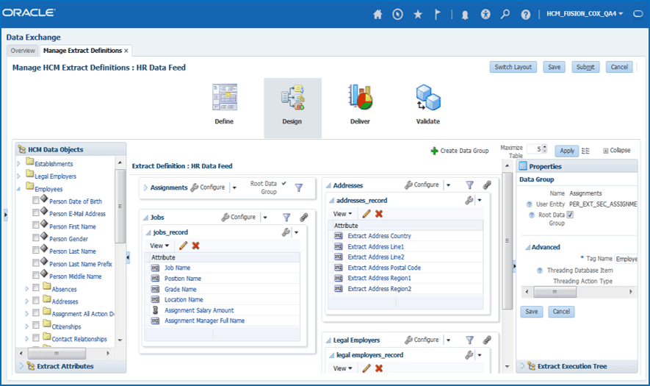Check Person Last Name checkbox
Viewport: 650px width, 386px height.
(36, 250)
